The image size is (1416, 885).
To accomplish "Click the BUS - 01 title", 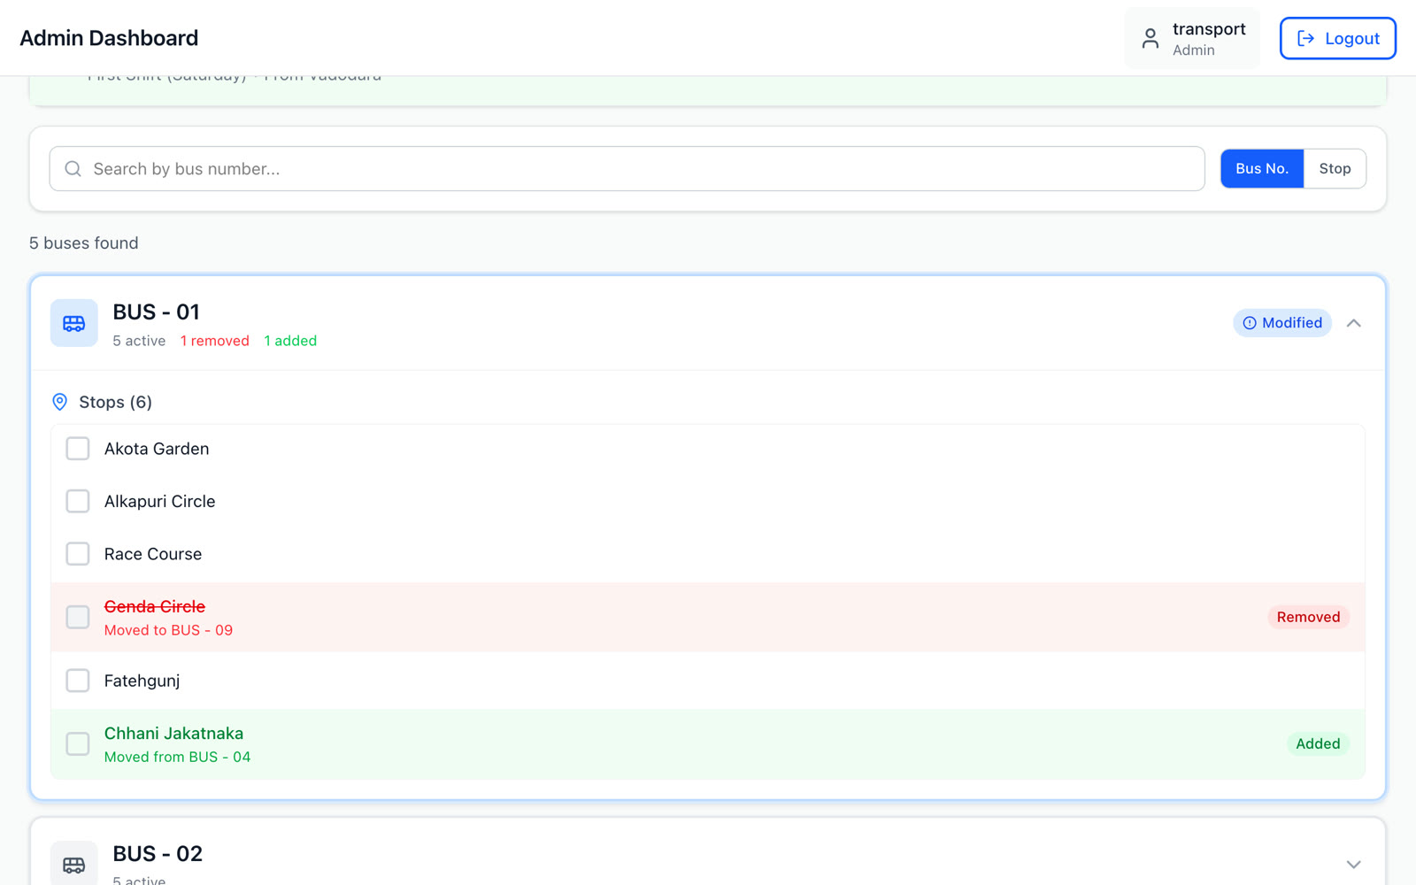I will pos(157,312).
